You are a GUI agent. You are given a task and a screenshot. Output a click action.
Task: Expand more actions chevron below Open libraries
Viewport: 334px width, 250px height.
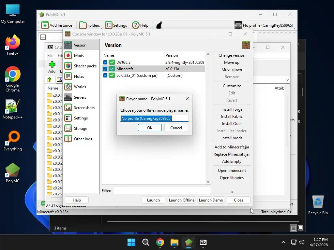(232, 191)
